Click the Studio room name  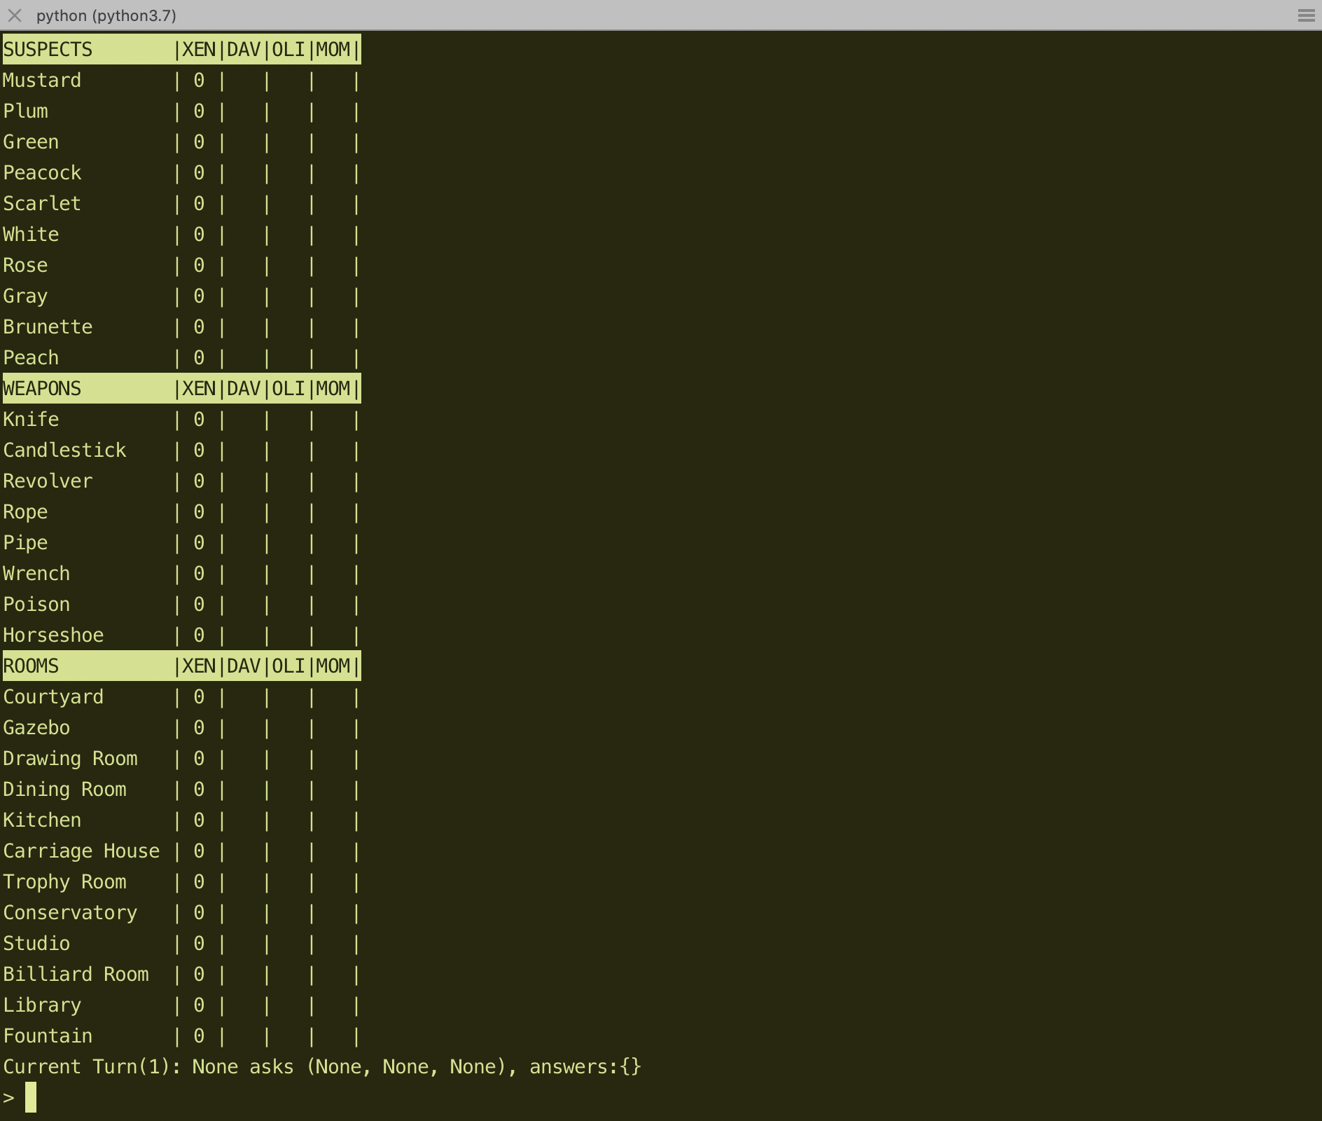pos(36,944)
